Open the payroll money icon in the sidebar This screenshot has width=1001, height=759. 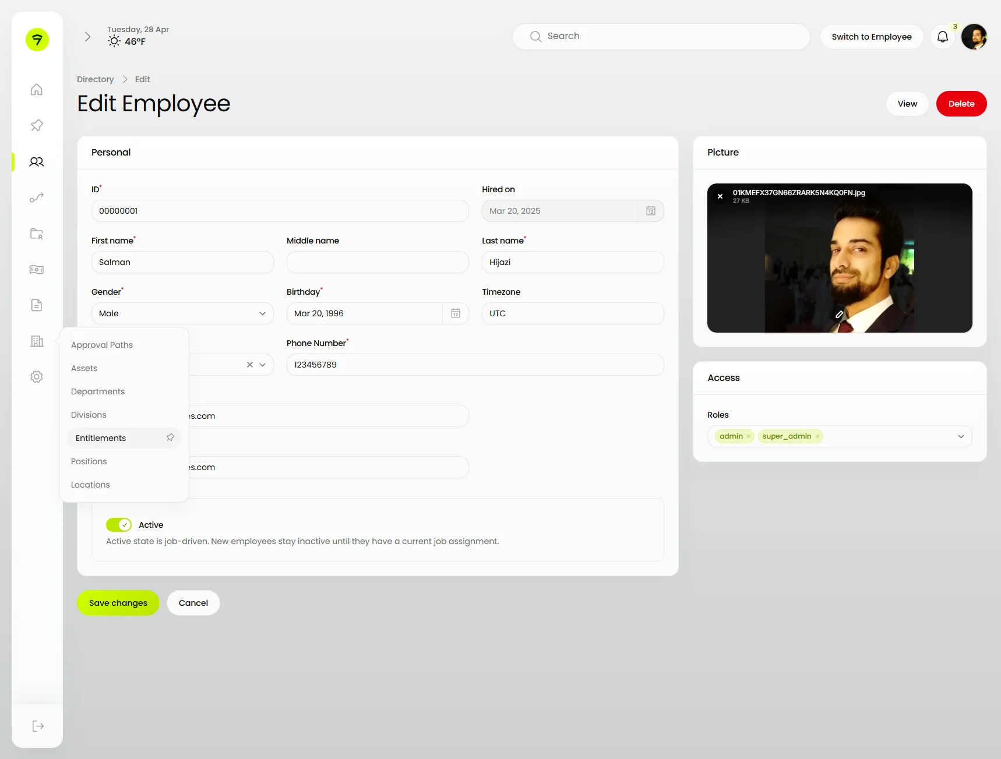36,270
